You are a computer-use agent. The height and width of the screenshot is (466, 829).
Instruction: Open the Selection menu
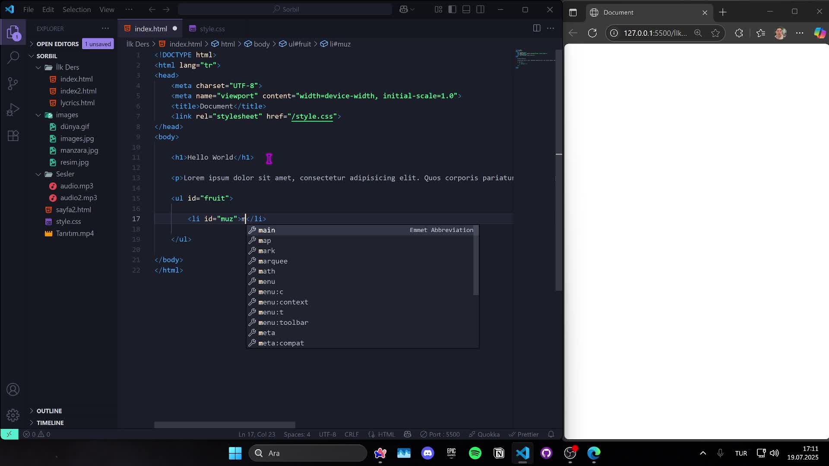76,9
